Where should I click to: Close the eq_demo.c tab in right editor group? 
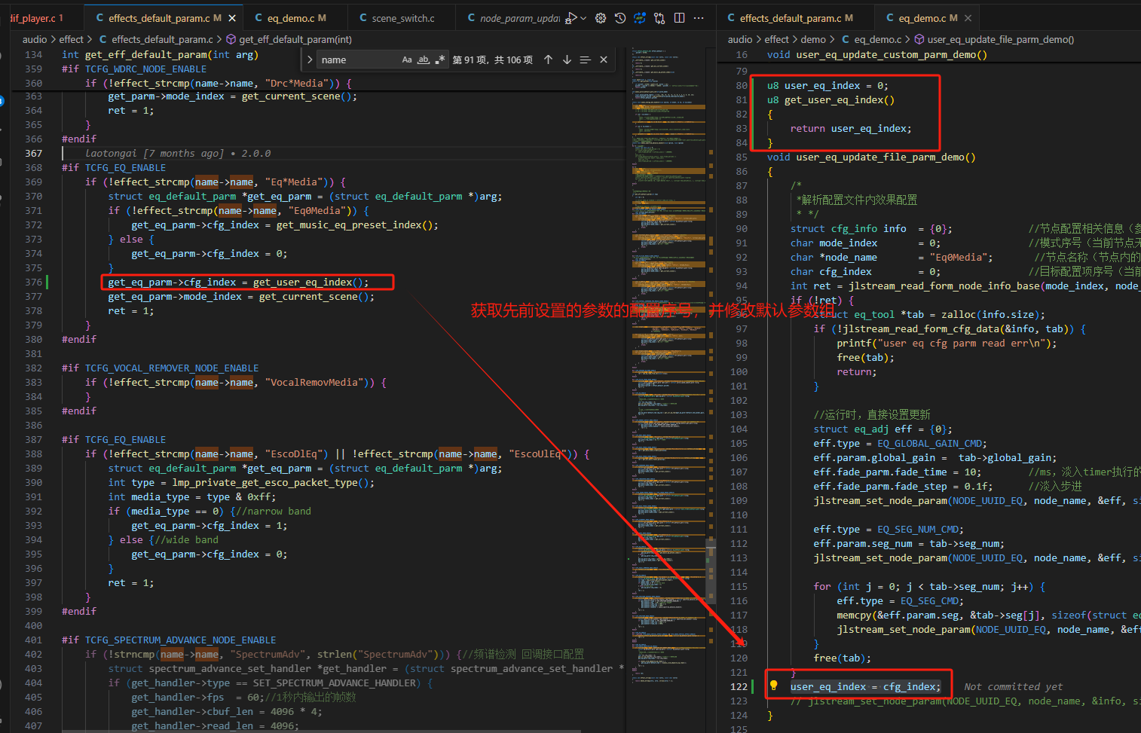[x=968, y=18]
